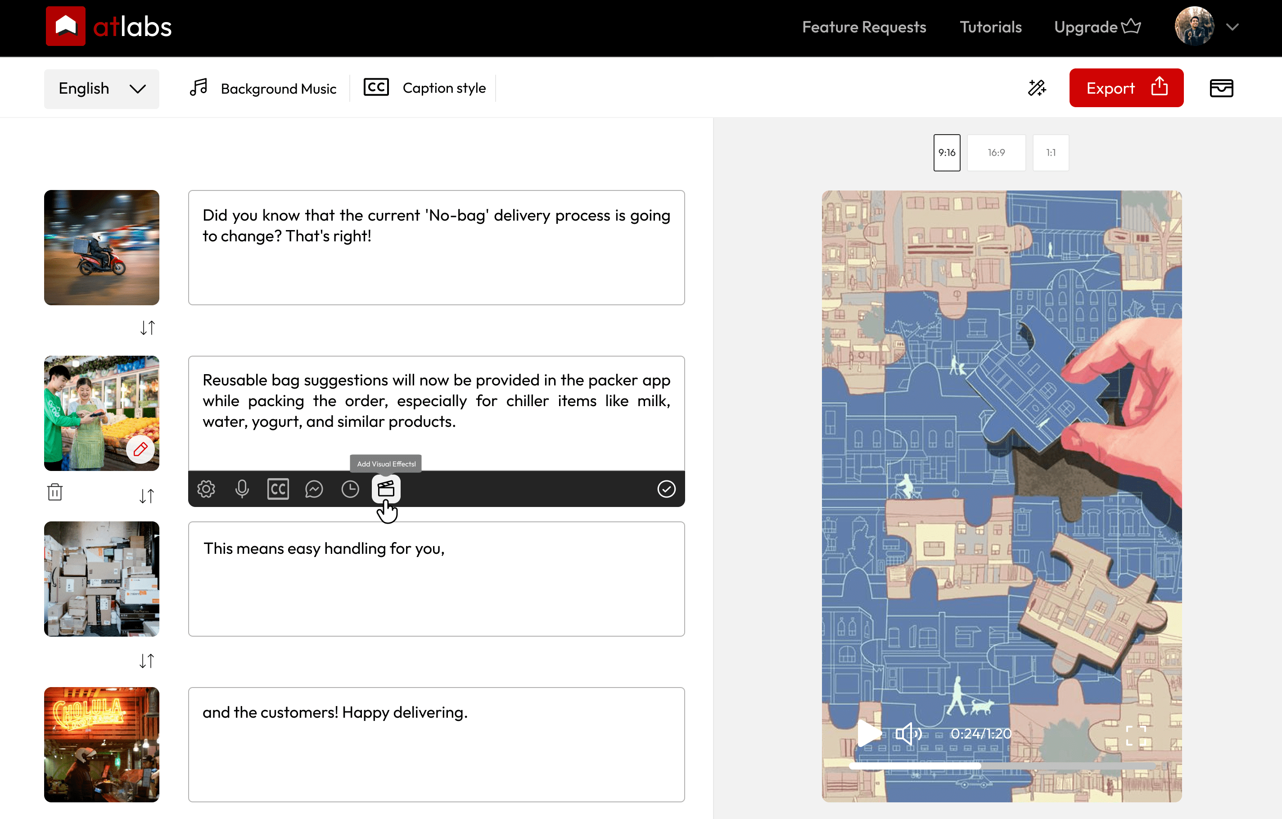Click the clock icon to adjust scene duration
This screenshot has width=1282, height=819.
[350, 489]
